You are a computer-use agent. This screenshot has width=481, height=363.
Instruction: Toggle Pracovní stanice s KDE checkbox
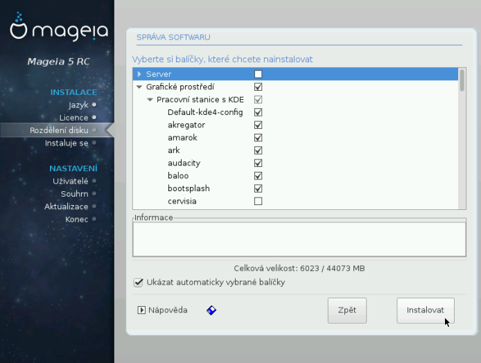pos(258,100)
